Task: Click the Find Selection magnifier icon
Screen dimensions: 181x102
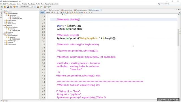Action: [61, 12]
